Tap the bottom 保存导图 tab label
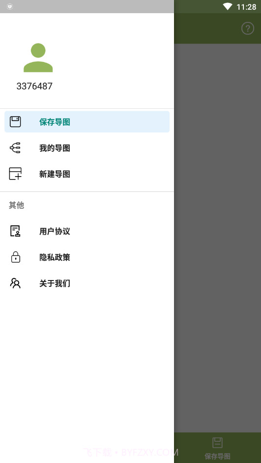The height and width of the screenshot is (463, 261). tap(217, 456)
